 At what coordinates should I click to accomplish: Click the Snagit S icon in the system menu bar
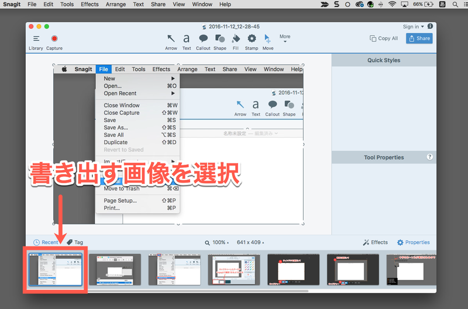(x=337, y=4)
